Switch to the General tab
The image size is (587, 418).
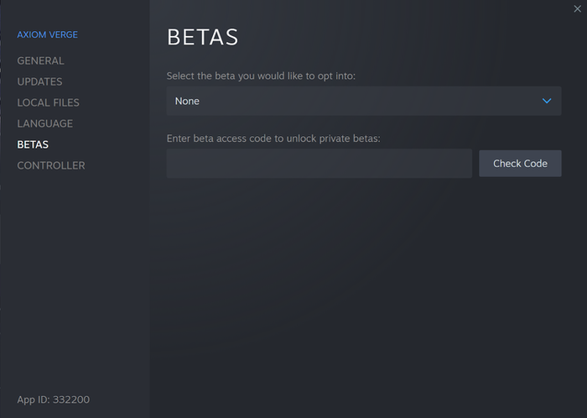tap(40, 60)
